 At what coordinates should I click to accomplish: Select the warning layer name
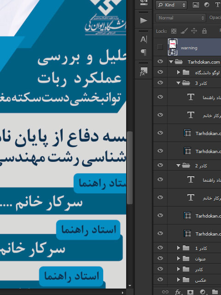pyautogui.click(x=189, y=48)
